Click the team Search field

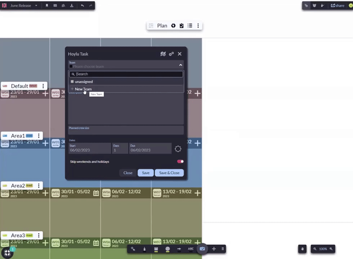[126, 74]
